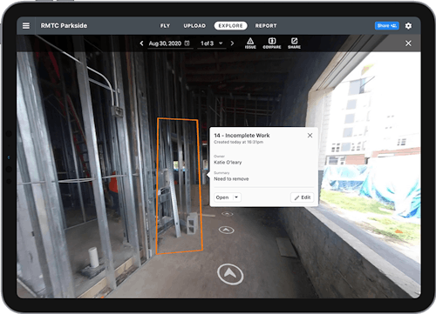Click owner name Katie O'leary

[228, 163]
